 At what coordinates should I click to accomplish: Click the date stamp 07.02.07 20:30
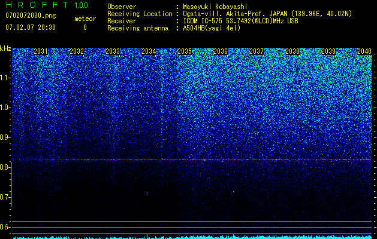(31, 27)
